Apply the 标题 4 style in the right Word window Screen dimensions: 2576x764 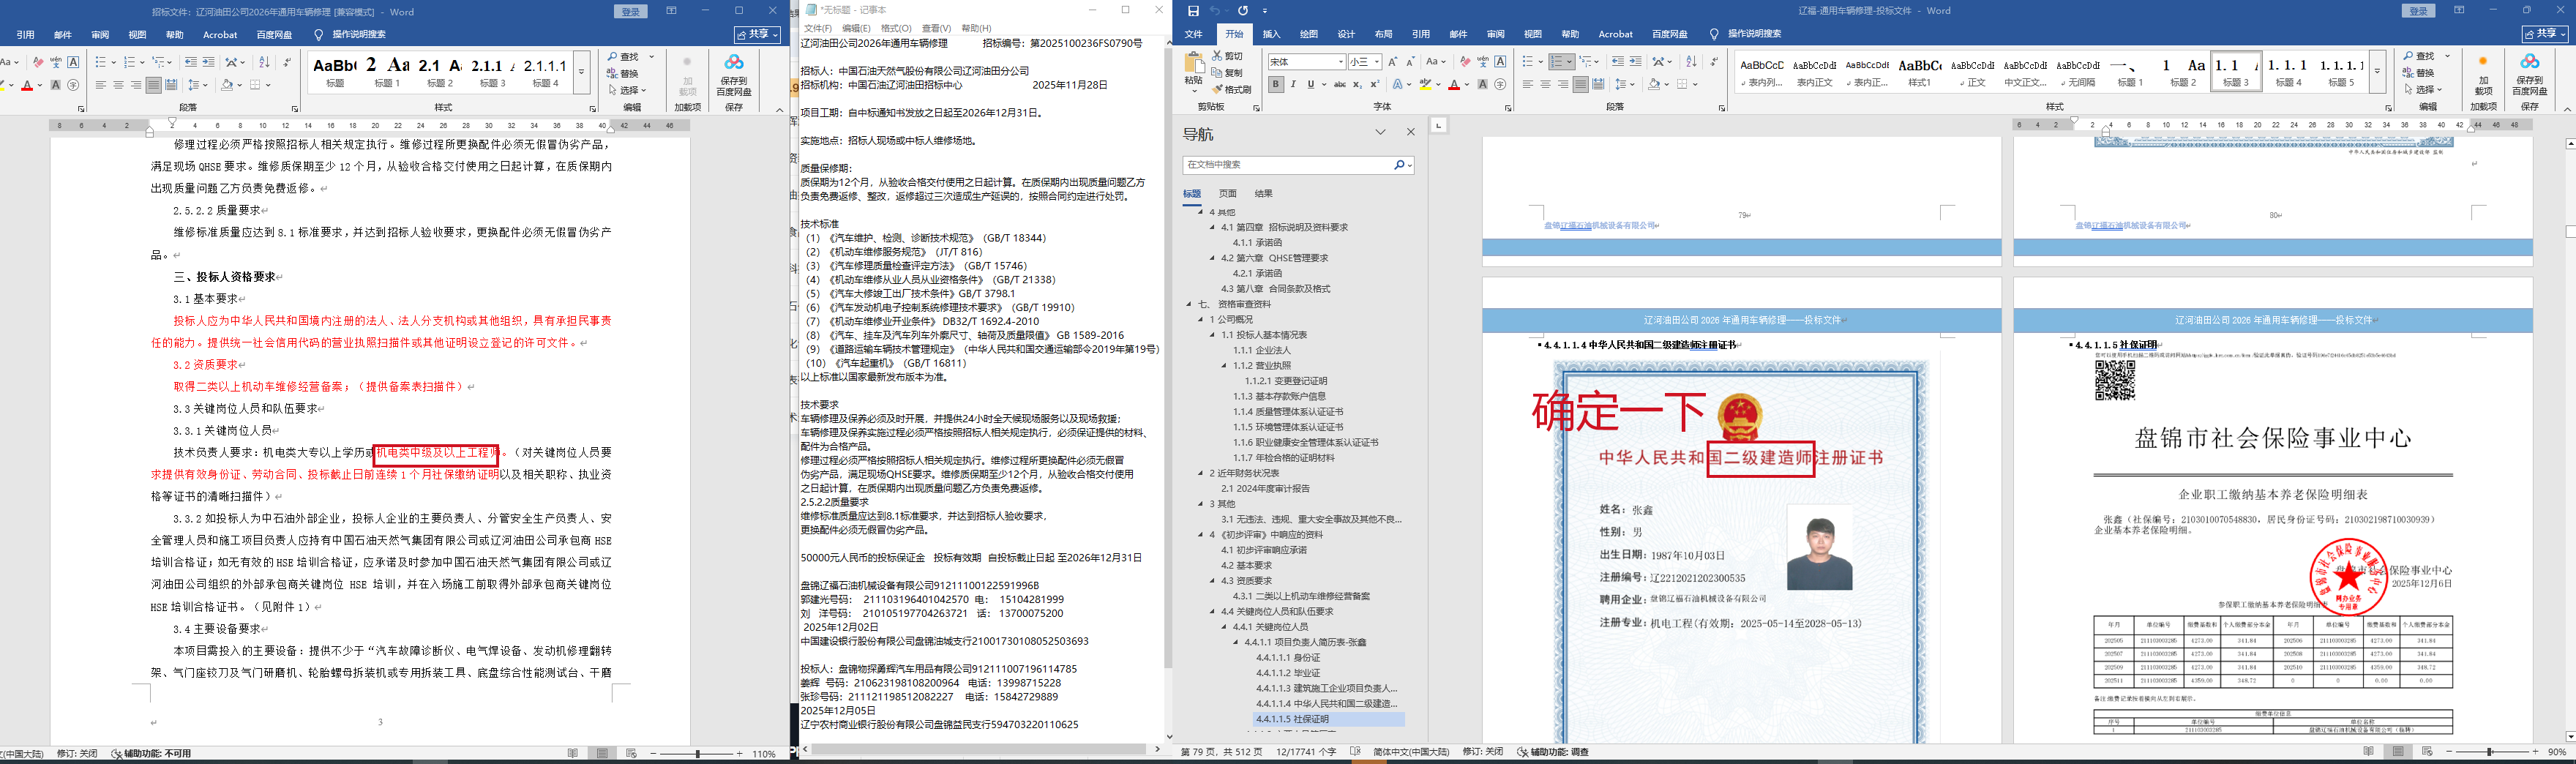click(2288, 72)
